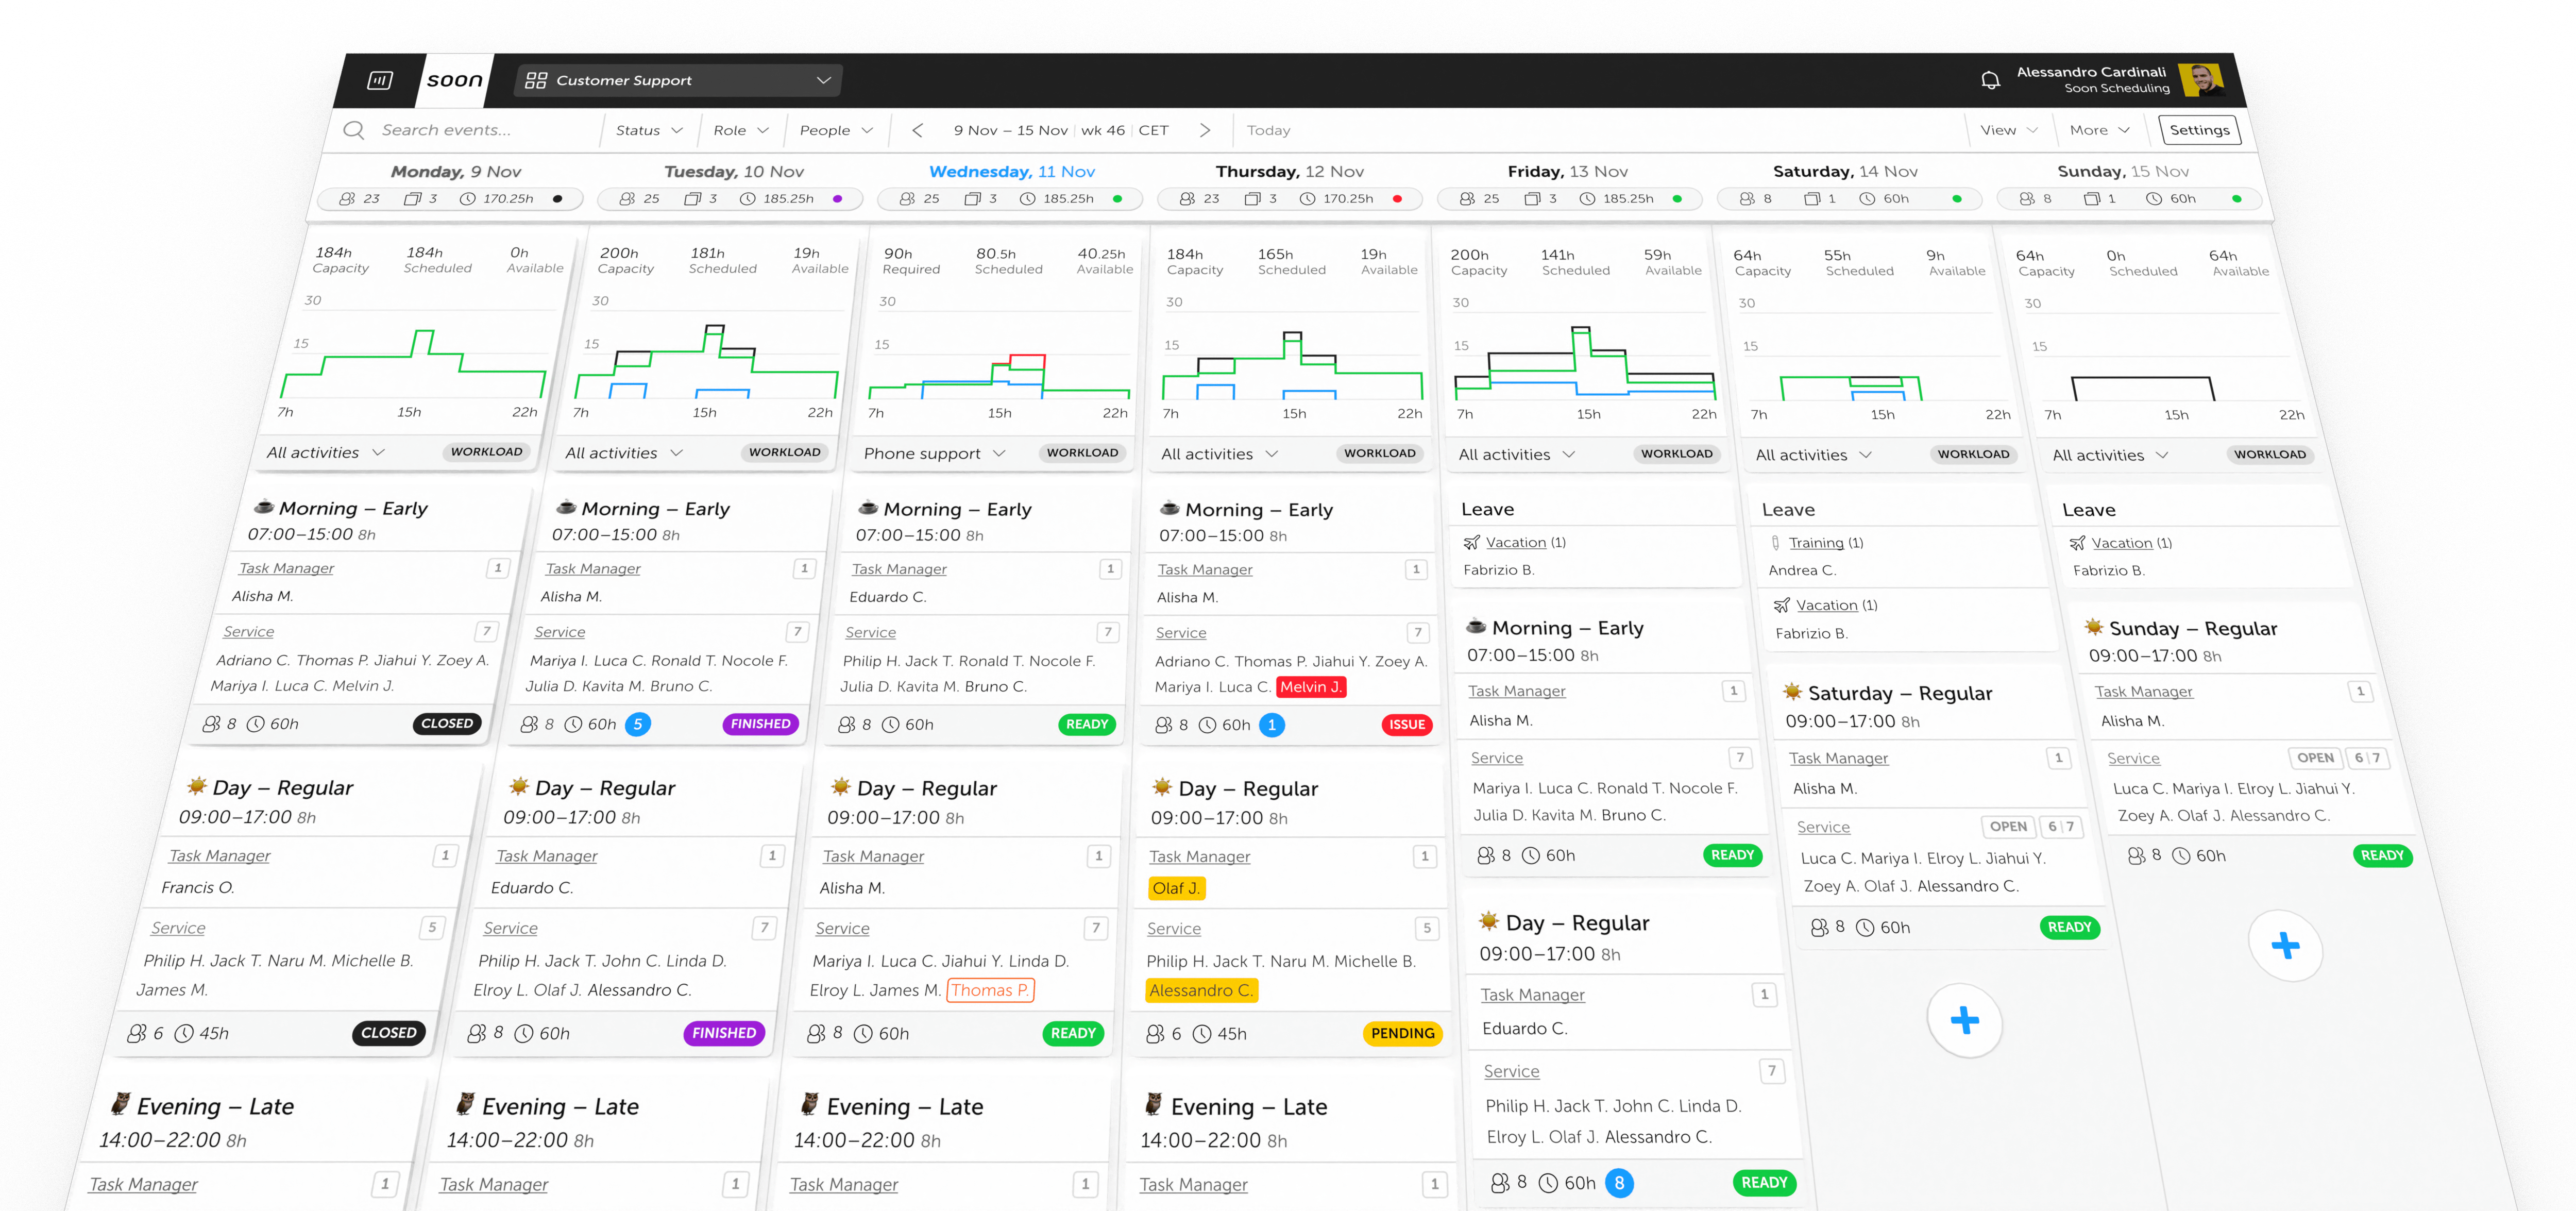Viewport: 2576px width, 1211px height.
Task: Expand the Status filter dropdown
Action: (648, 130)
